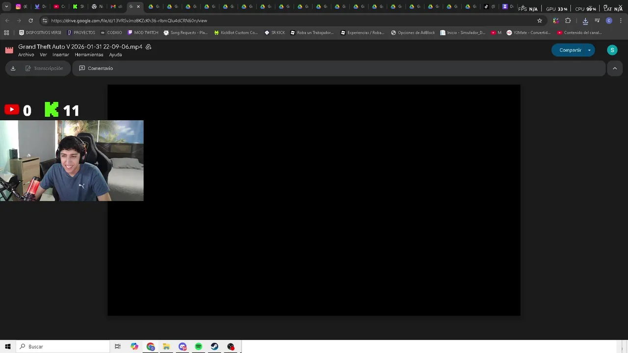Screen dimensions: 628x353
Task: Switch to the YouTube tab
Action: pyautogui.click(x=59, y=6)
